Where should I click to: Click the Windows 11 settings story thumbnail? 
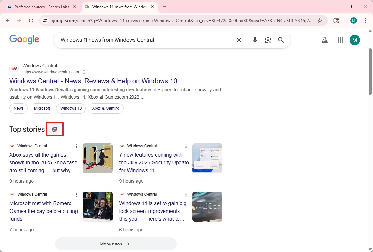pos(207,158)
